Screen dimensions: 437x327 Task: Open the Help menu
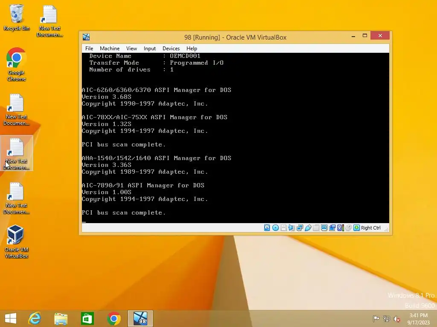click(x=192, y=49)
